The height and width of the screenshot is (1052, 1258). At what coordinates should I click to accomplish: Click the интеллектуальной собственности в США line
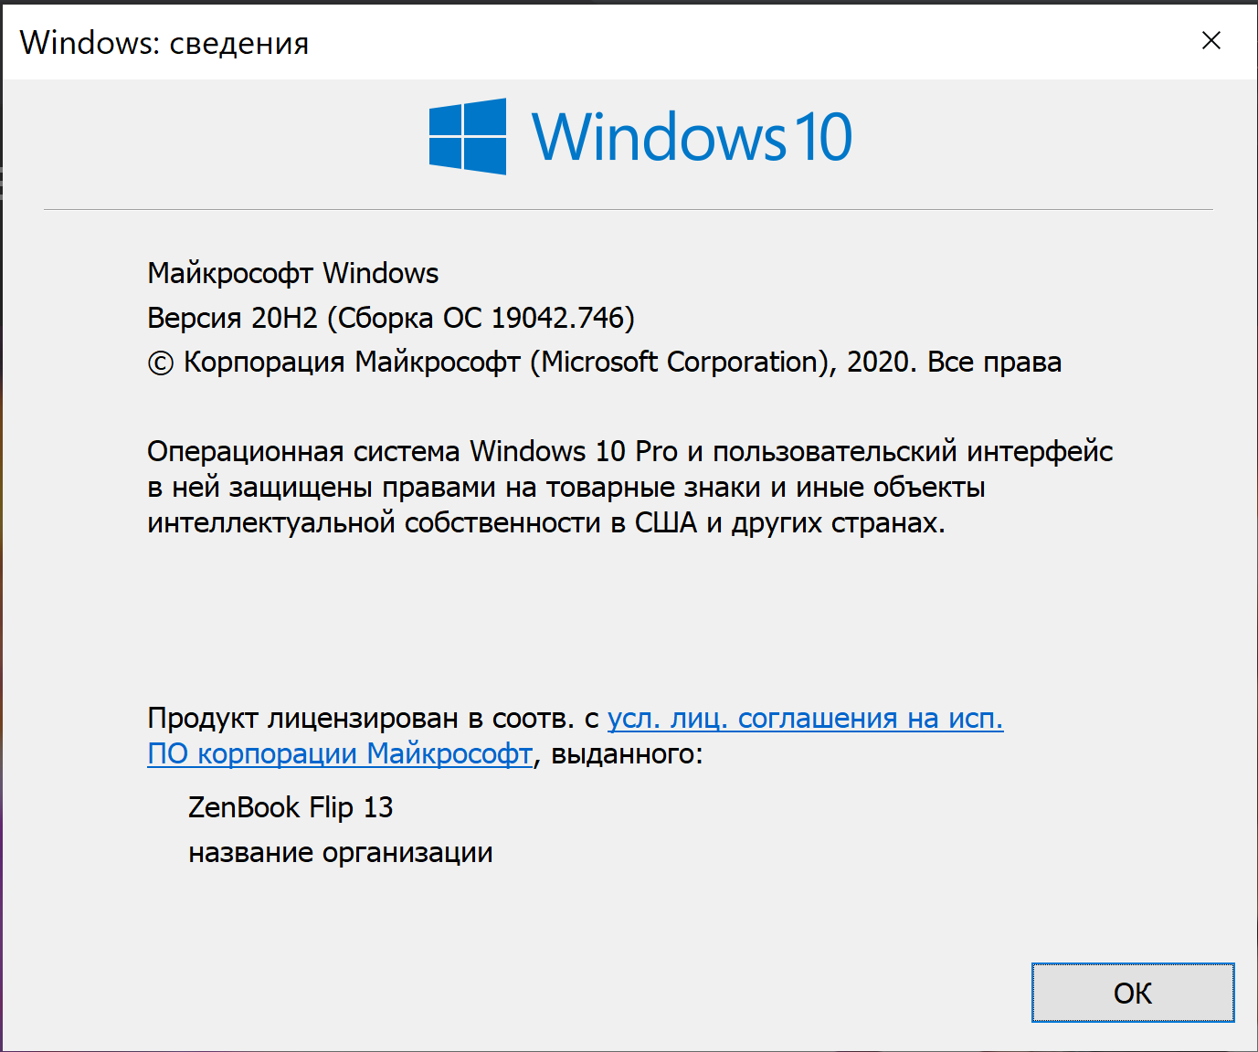[x=546, y=523]
